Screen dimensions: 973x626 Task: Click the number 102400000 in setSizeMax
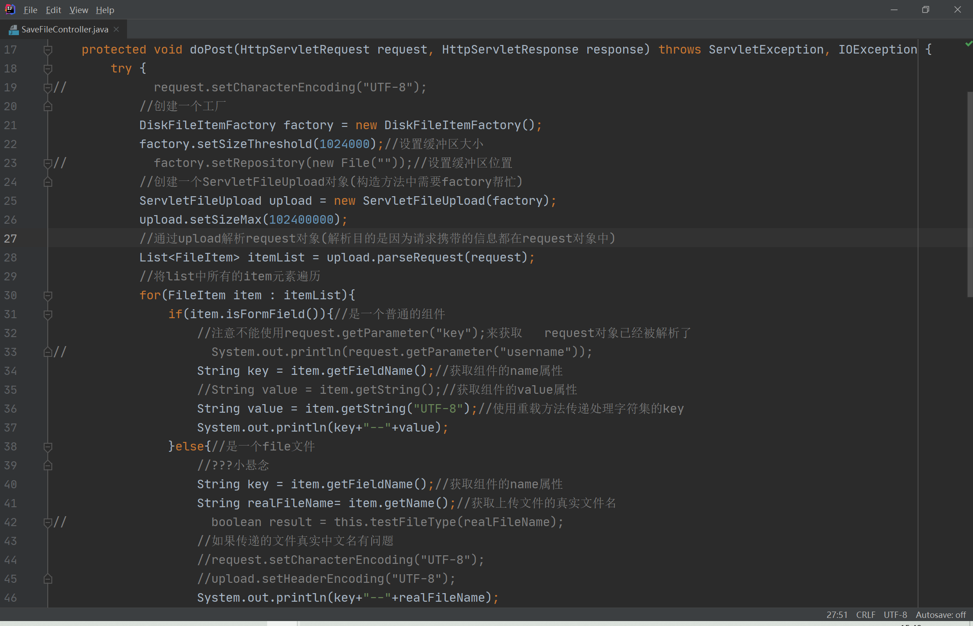(301, 220)
